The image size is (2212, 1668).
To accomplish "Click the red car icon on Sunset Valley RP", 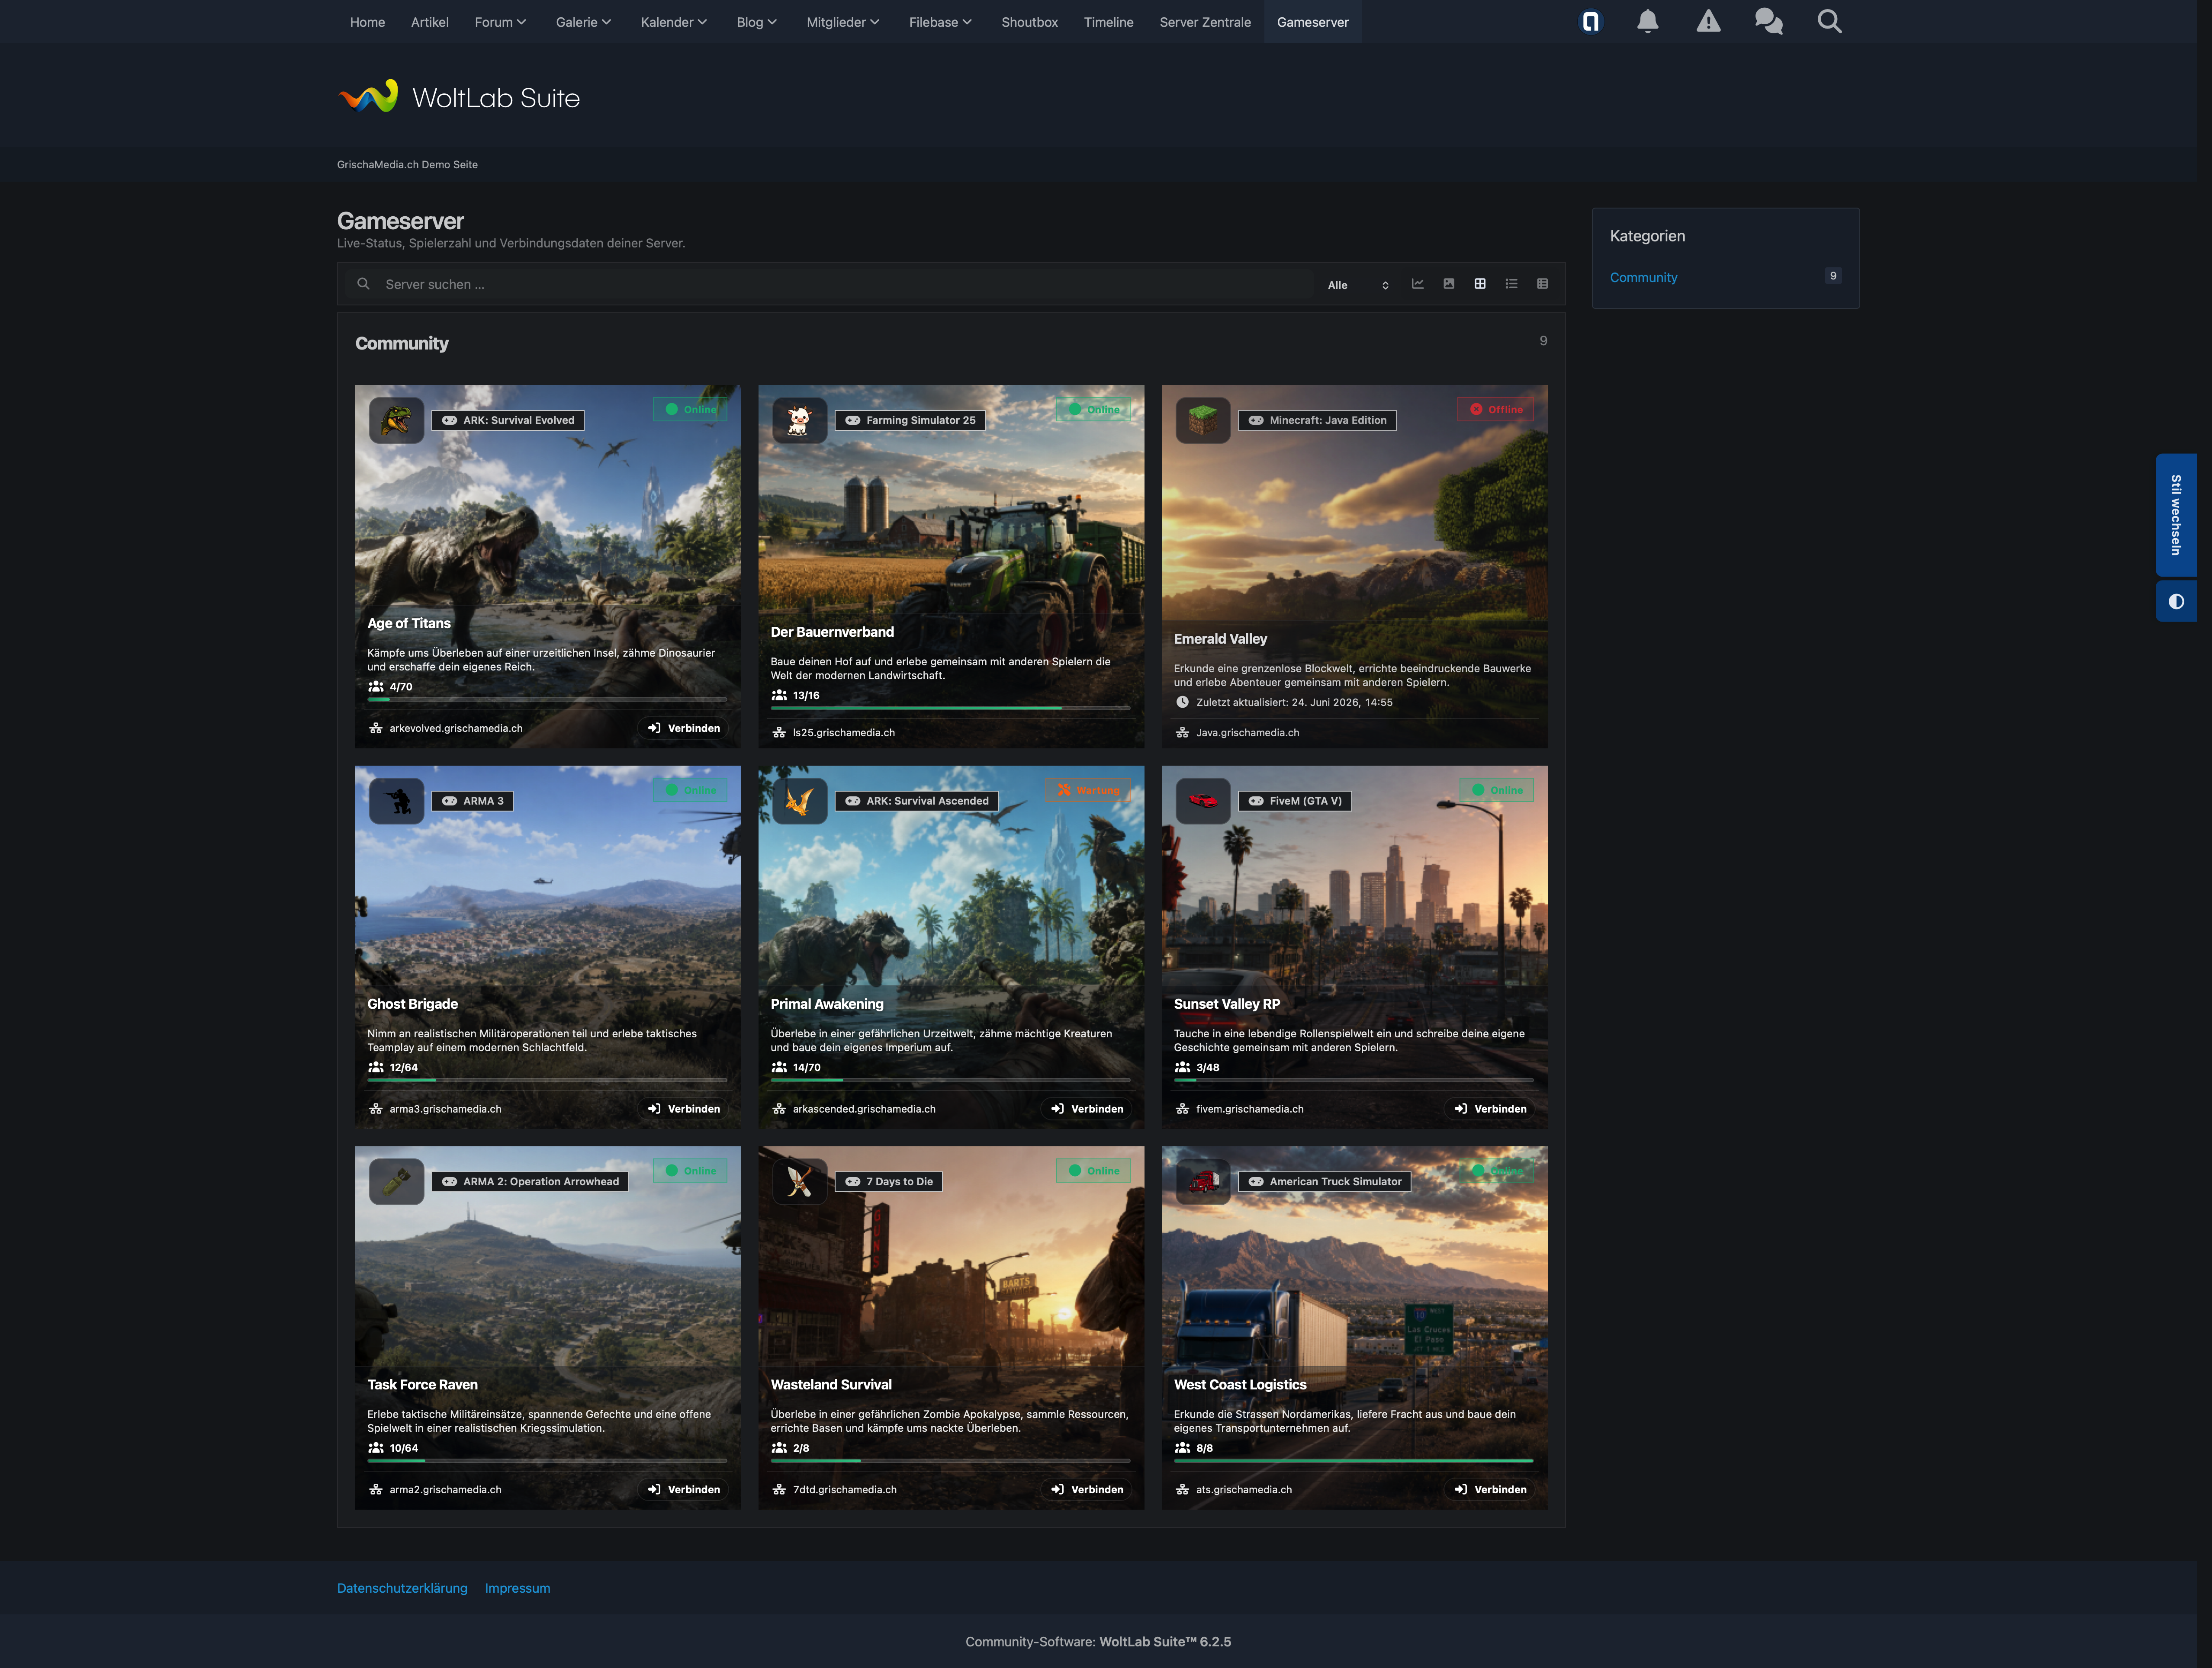I will [x=1203, y=802].
